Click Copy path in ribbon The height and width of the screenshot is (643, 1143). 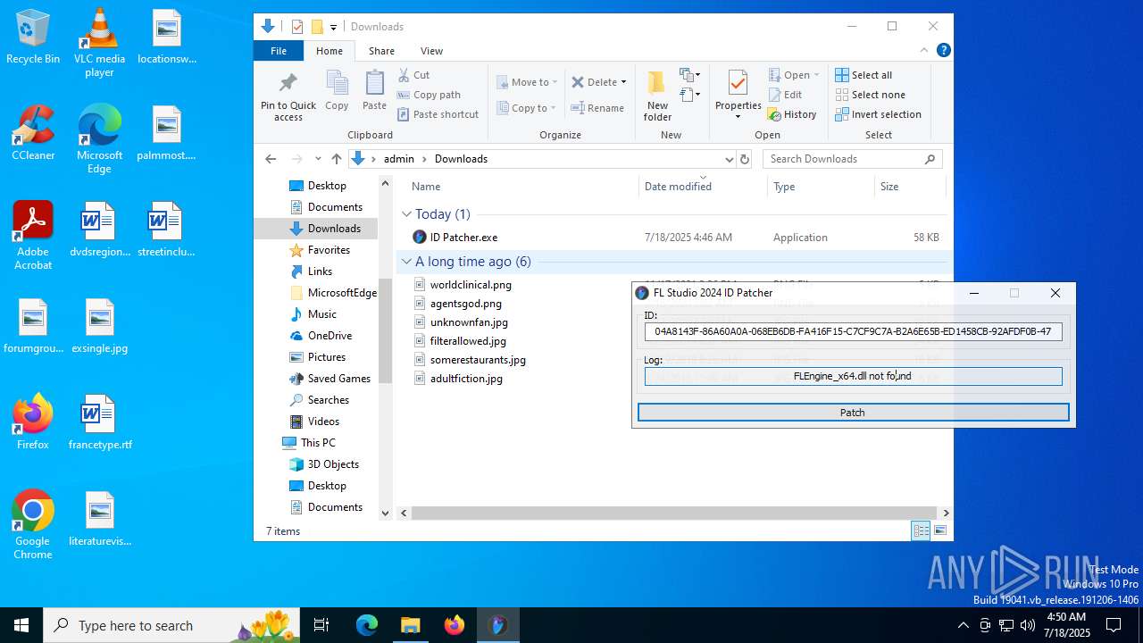(x=429, y=95)
